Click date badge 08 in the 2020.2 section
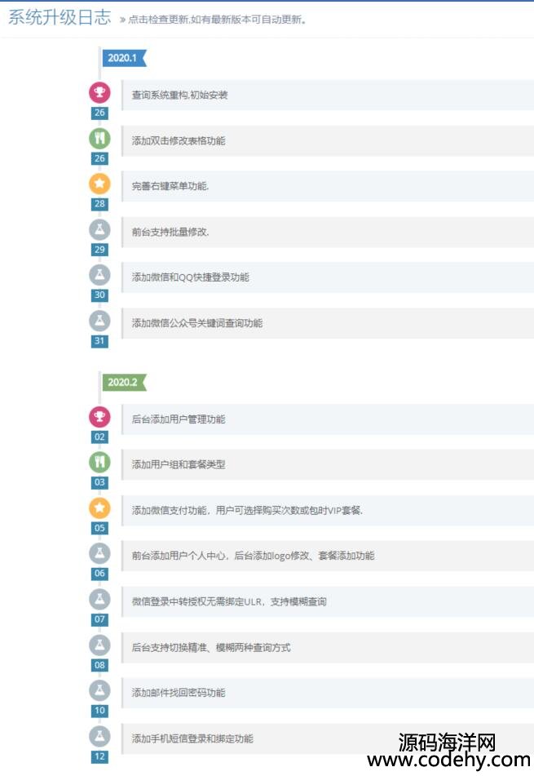The image size is (534, 776). click(x=99, y=665)
